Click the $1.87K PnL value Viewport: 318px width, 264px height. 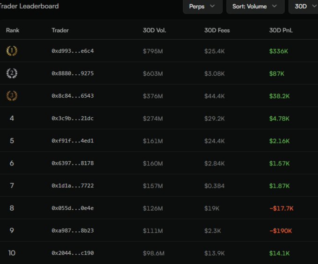280,186
